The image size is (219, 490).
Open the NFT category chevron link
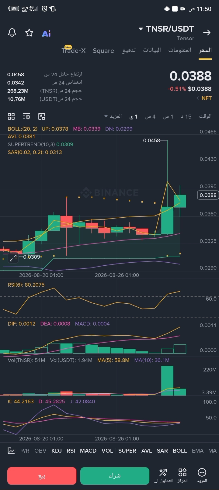coord(204,98)
